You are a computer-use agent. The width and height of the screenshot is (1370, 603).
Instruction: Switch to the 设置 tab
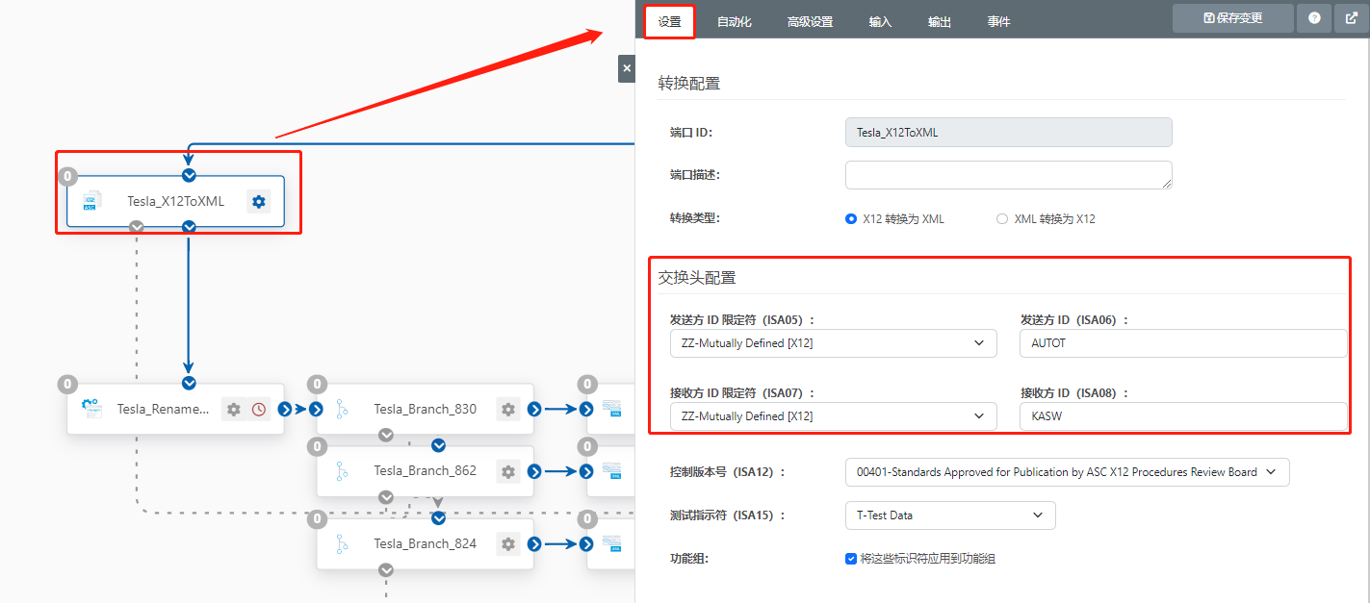[669, 21]
